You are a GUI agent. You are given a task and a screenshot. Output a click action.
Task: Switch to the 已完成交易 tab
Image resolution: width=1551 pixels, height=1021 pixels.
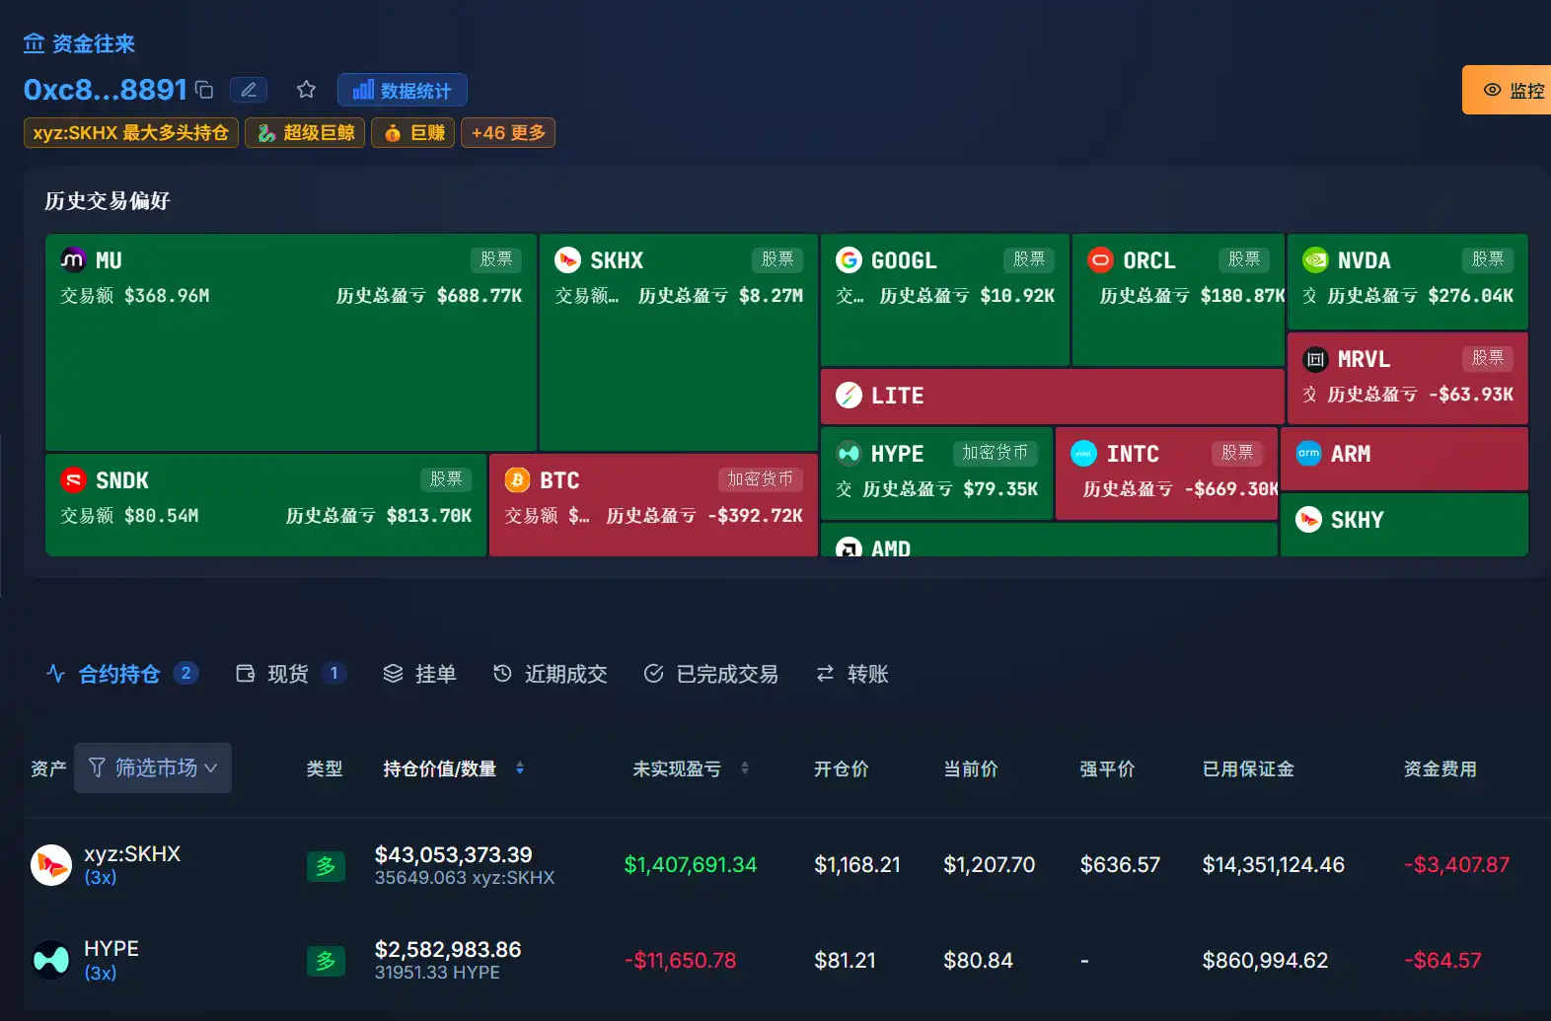click(x=710, y=674)
